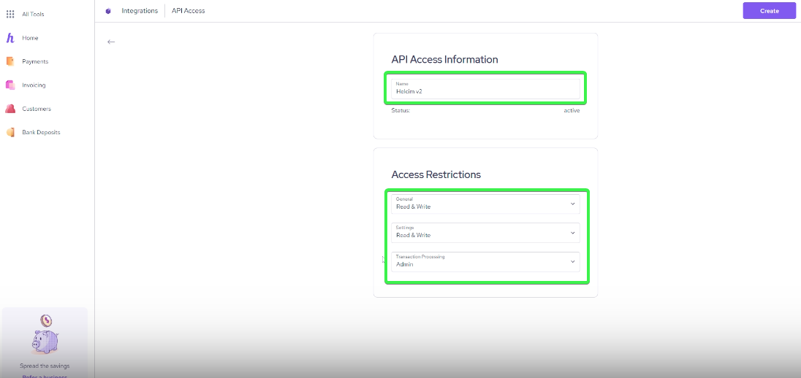Click the Refer a business link
The height and width of the screenshot is (378, 801).
click(x=45, y=376)
